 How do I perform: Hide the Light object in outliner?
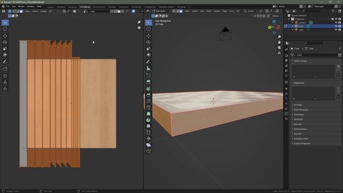click(336, 29)
